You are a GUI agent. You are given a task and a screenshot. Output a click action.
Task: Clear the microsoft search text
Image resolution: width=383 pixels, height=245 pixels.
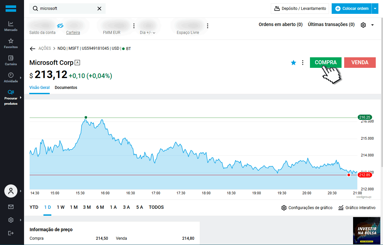pyautogui.click(x=99, y=9)
